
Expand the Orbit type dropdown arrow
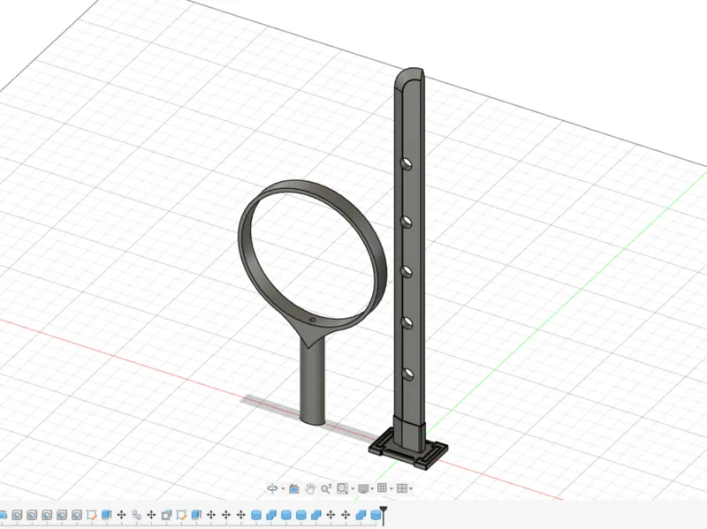pyautogui.click(x=283, y=489)
